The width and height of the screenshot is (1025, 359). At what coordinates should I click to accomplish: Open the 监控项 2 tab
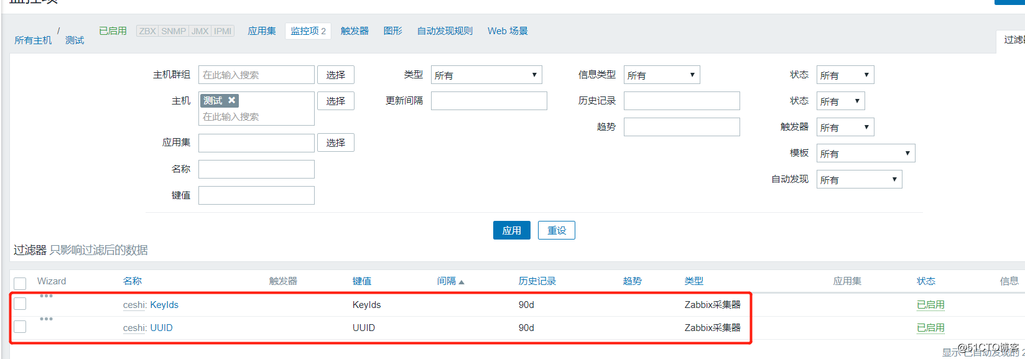[308, 31]
